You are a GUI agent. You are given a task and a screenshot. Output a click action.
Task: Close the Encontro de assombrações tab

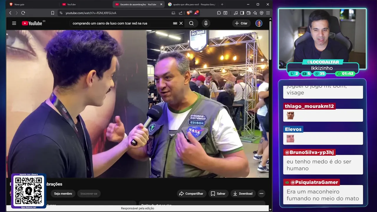pyautogui.click(x=161, y=4)
